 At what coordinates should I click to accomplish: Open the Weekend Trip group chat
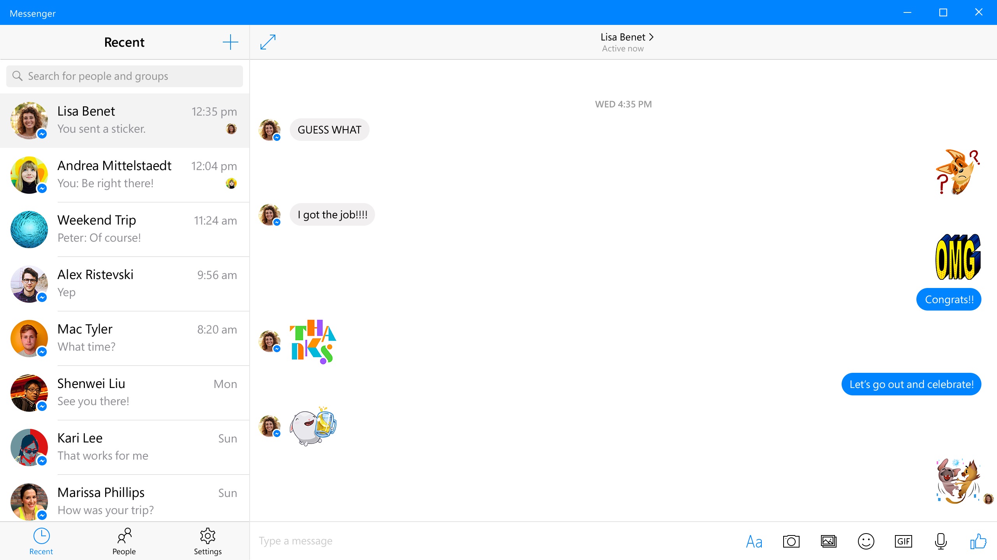click(x=124, y=229)
